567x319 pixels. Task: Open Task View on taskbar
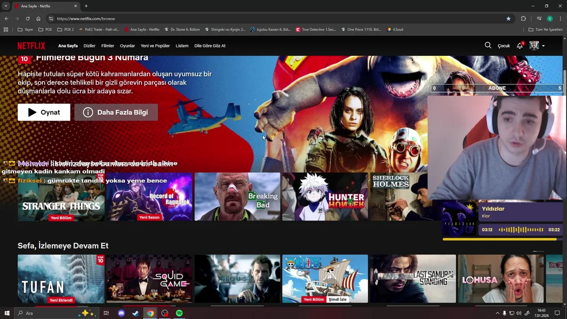coord(106,313)
